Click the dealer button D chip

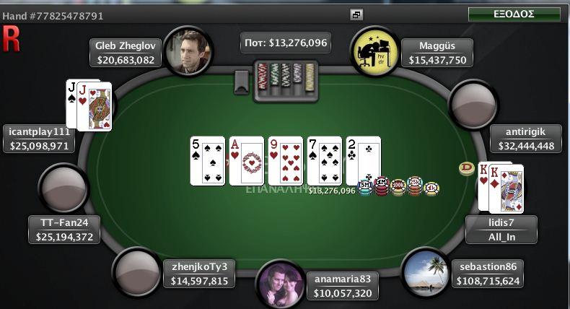pos(466,169)
